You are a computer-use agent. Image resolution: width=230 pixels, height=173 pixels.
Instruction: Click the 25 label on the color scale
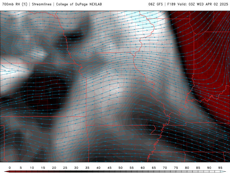tap(65, 168)
